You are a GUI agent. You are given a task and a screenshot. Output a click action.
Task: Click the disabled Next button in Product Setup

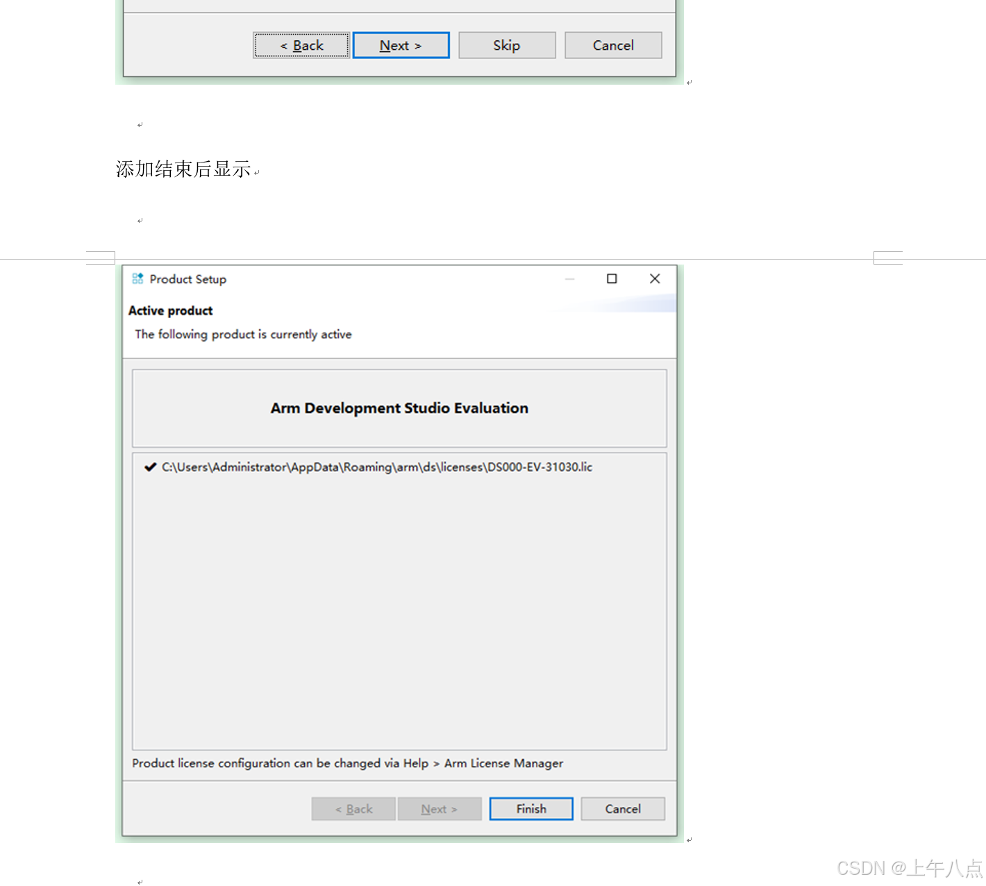point(440,809)
